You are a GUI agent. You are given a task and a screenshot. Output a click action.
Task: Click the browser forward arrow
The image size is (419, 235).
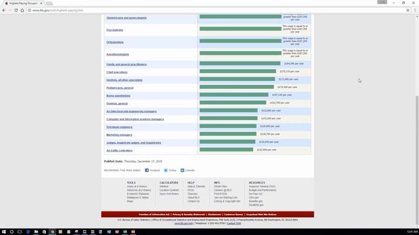tap(10, 10)
